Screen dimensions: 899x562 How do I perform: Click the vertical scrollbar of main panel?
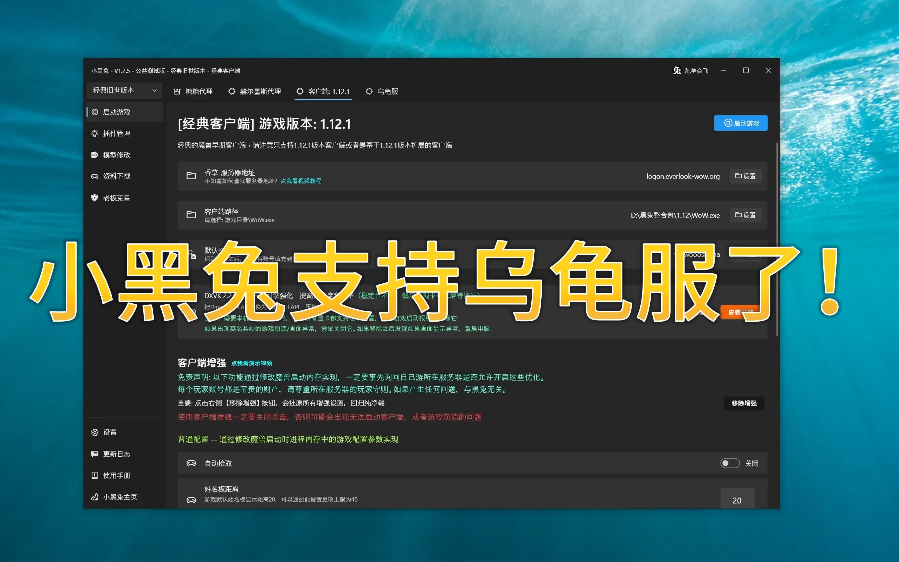[777, 239]
